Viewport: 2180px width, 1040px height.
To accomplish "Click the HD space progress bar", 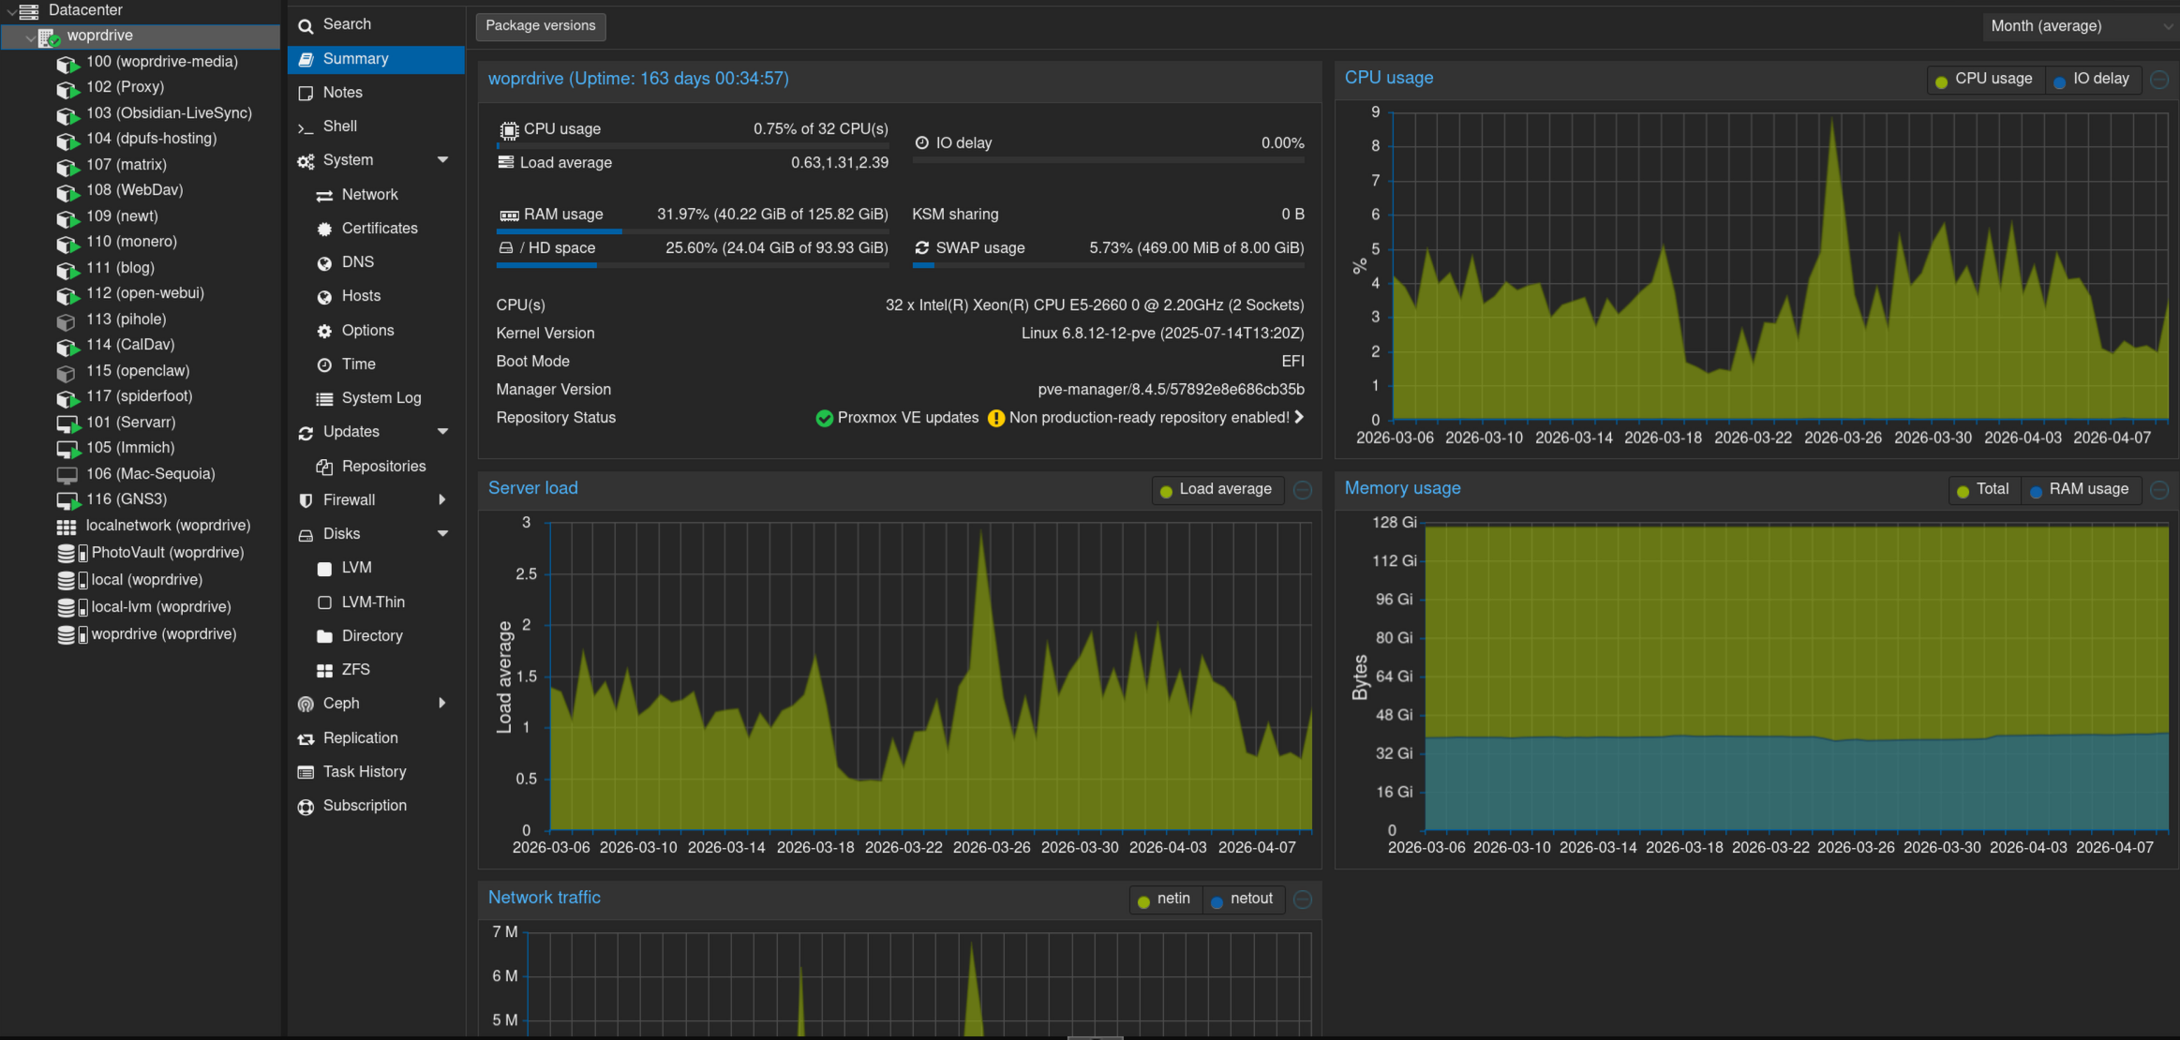I will (x=693, y=265).
